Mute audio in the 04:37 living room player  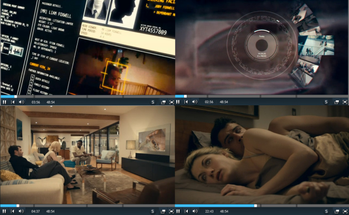coord(21,211)
